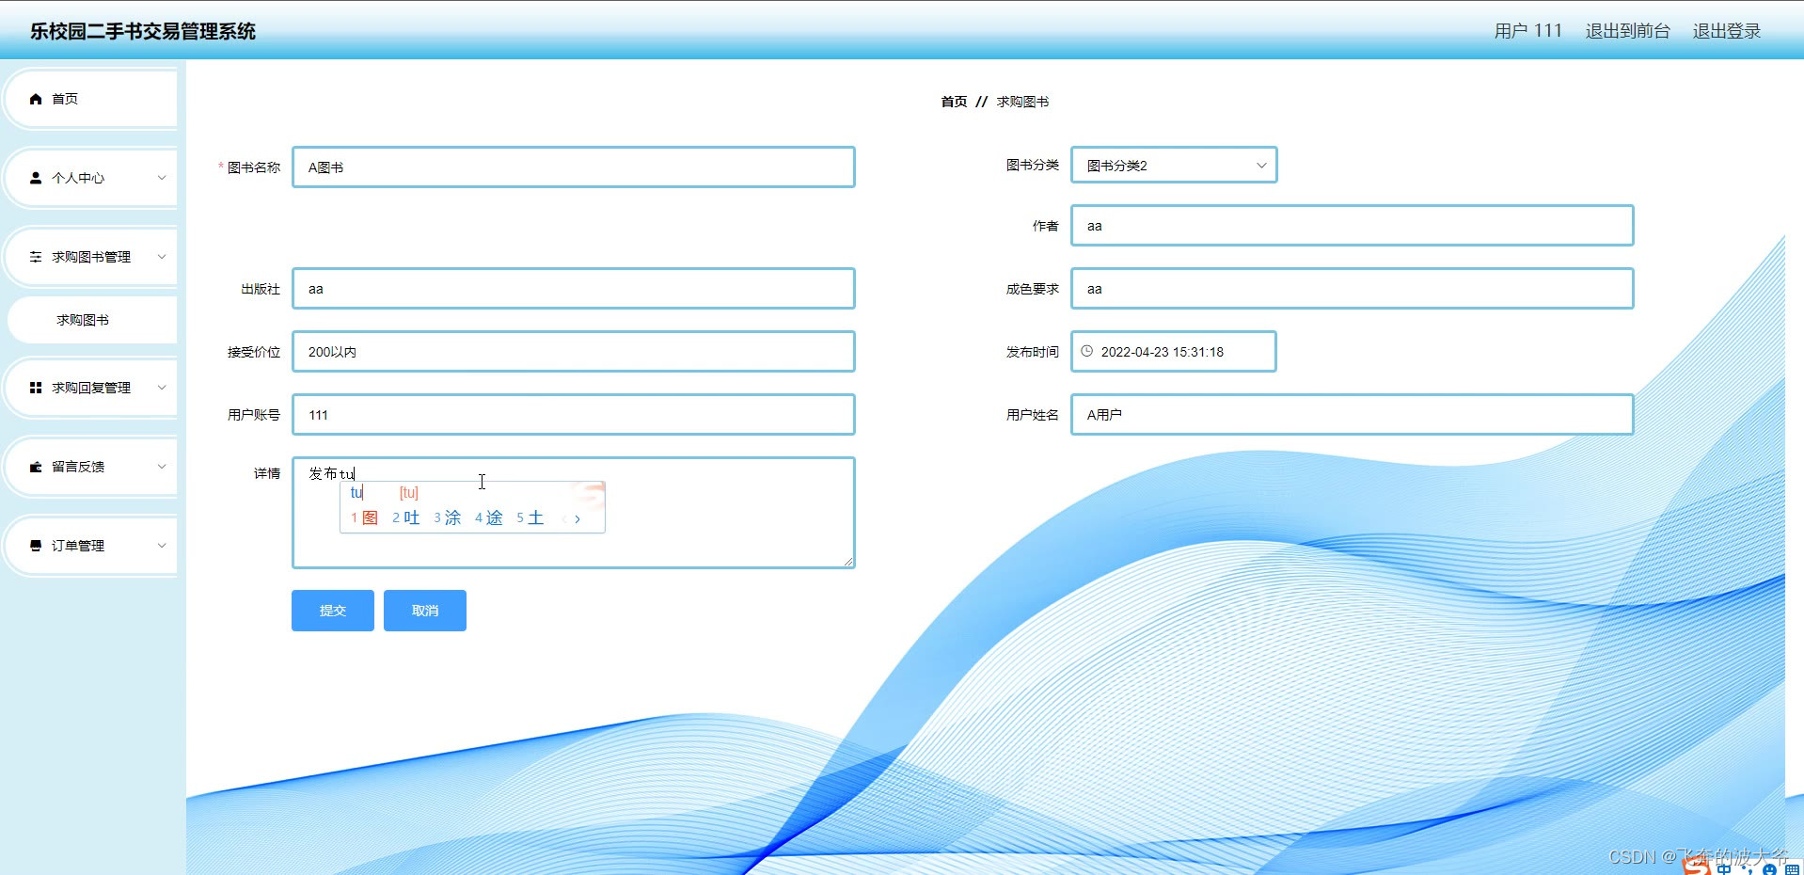This screenshot has width=1804, height=875.
Task: Click into the 作者 input field
Action: [1353, 226]
